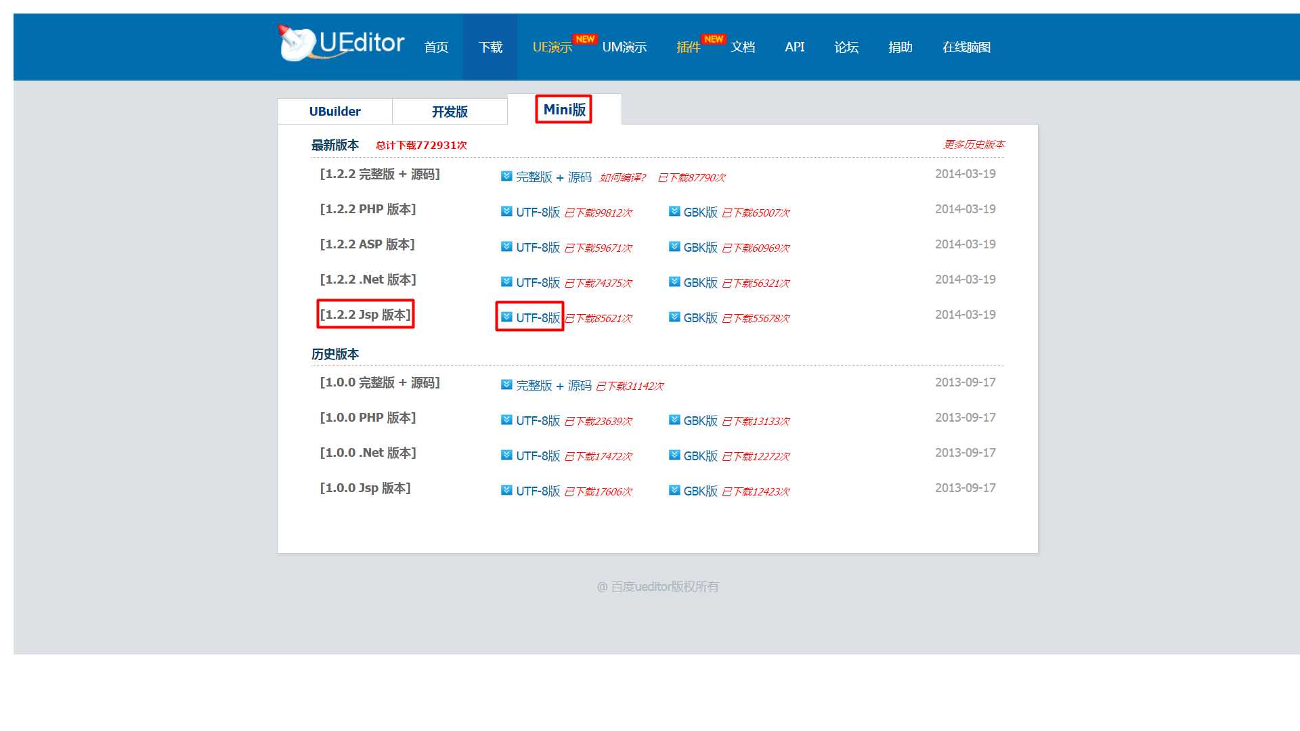Download 1.0.0 PHP UTF-8版 link

click(x=538, y=421)
